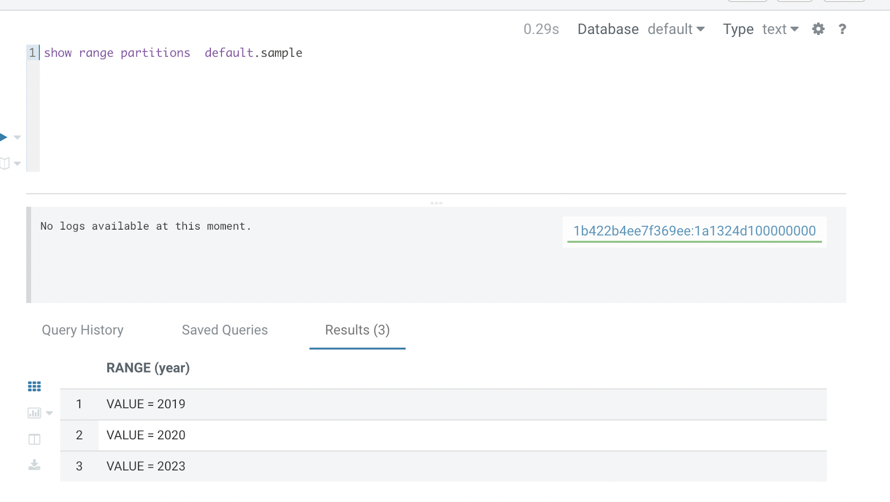The height and width of the screenshot is (502, 890).
Task: Run the query with the play icon
Action: [x=4, y=136]
